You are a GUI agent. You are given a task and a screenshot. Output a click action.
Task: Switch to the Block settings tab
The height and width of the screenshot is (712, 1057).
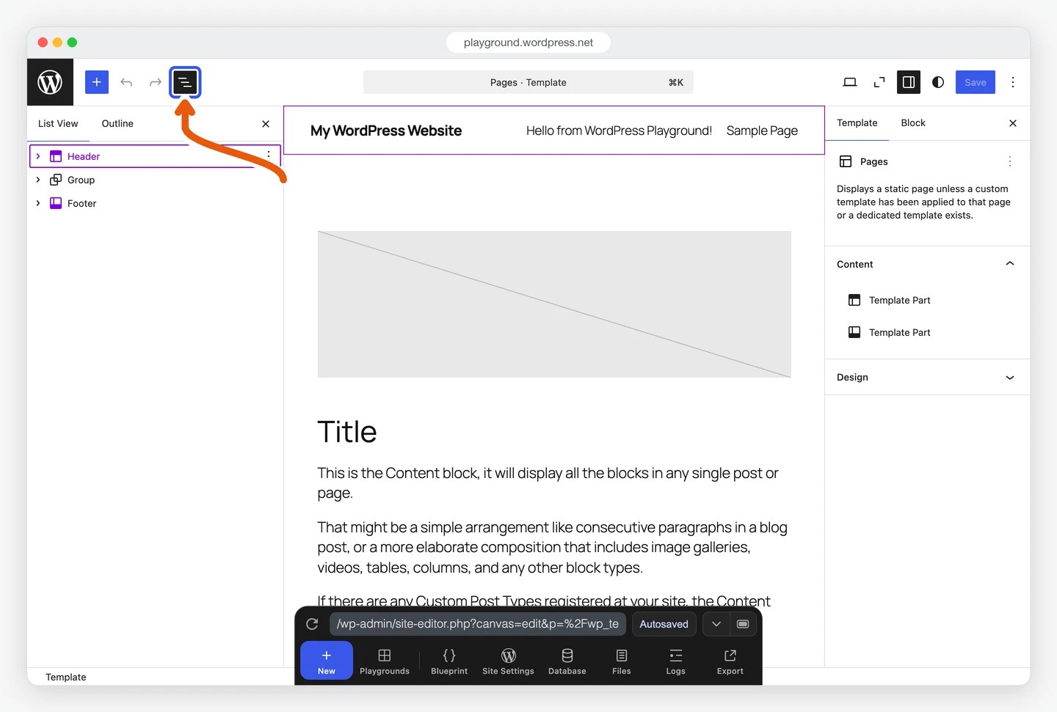(913, 123)
